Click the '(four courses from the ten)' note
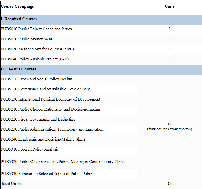Screen dimensions: 202x189 170,129
